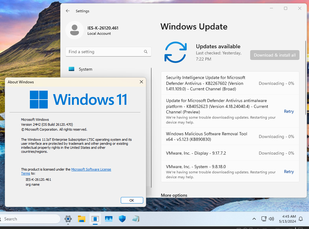Screen dimensions: 309x229
Task: Open File Explorer from the taskbar
Action: pos(81,219)
